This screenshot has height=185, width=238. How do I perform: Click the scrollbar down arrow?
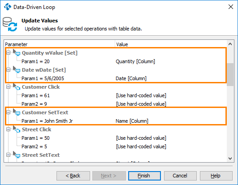(x=230, y=159)
